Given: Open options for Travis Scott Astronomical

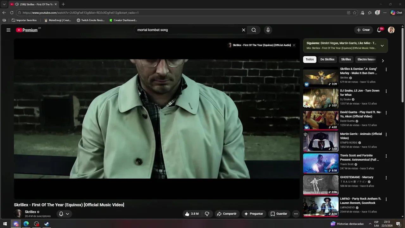Looking at the screenshot, I should pyautogui.click(x=386, y=156).
